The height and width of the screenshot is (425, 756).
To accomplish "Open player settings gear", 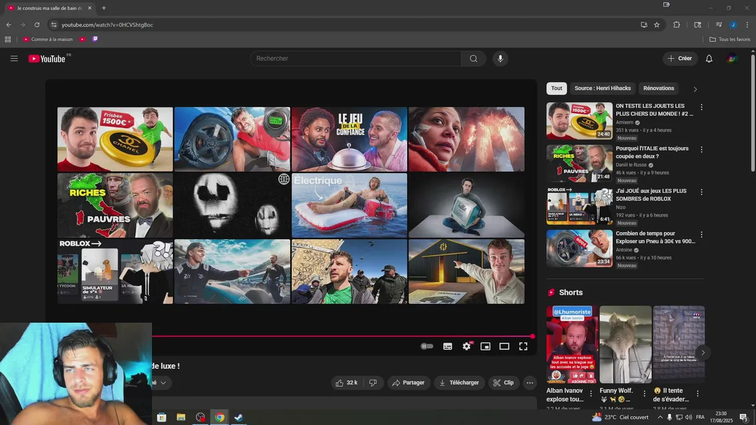I will point(467,346).
